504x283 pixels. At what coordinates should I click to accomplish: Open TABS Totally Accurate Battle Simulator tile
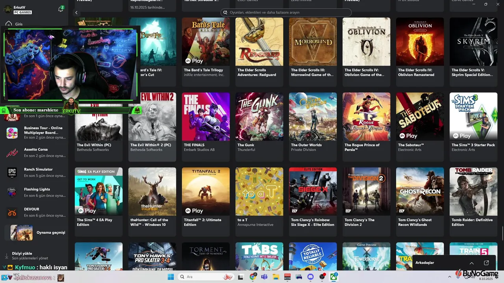[259, 256]
